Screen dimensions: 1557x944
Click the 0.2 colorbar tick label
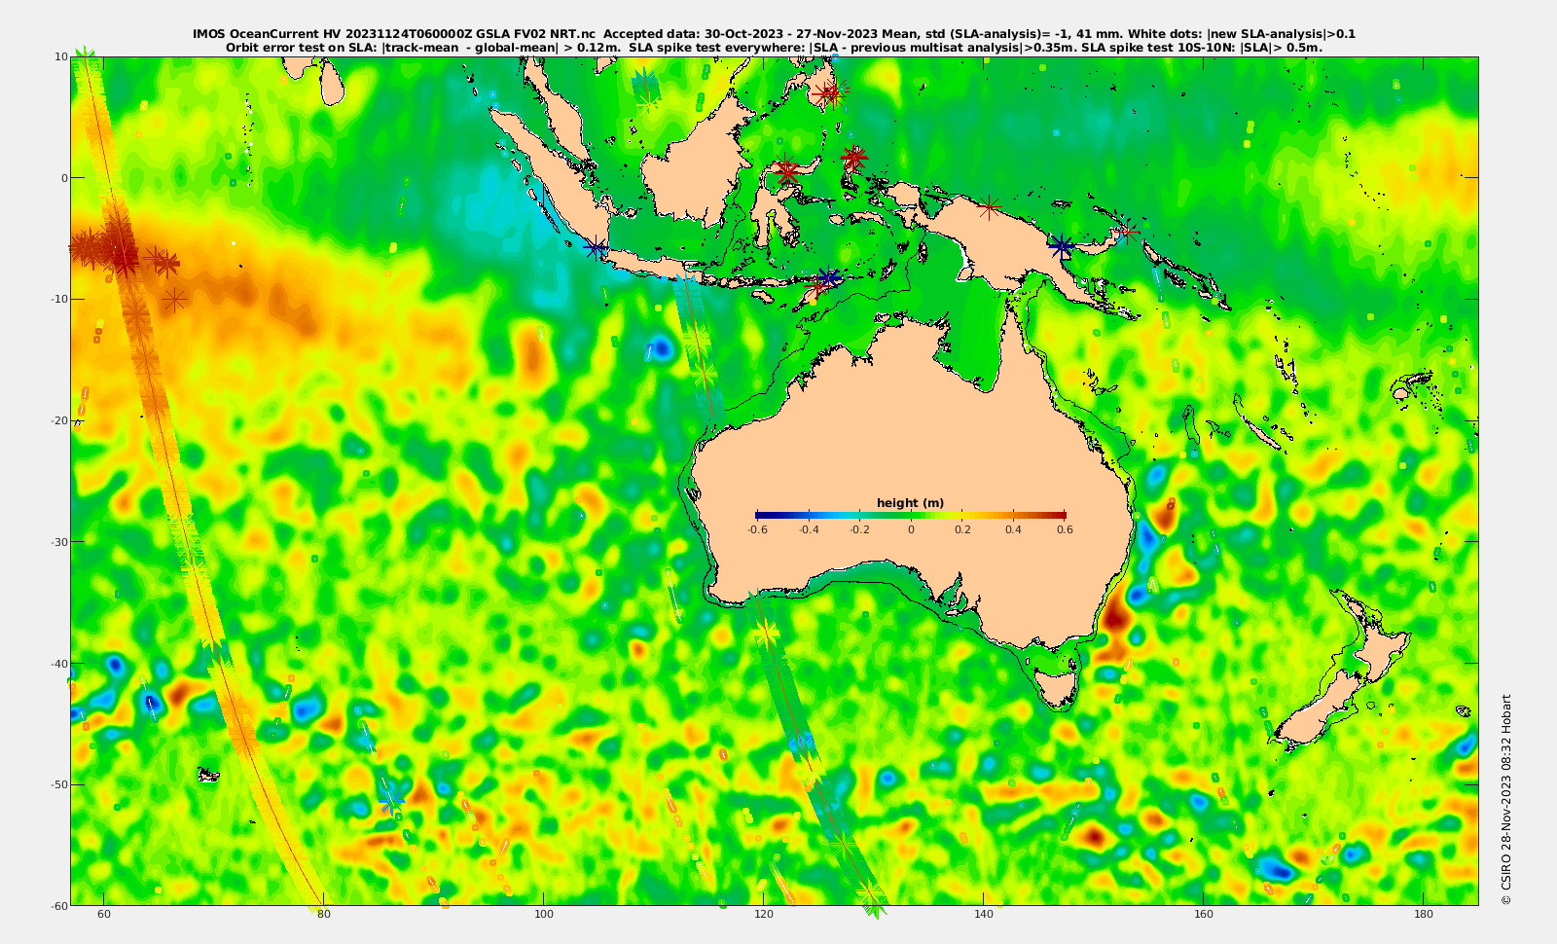pos(962,530)
